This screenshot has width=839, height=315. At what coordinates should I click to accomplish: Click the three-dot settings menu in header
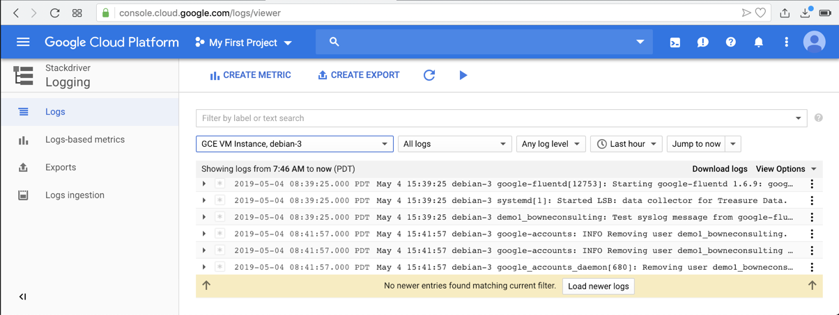point(786,42)
